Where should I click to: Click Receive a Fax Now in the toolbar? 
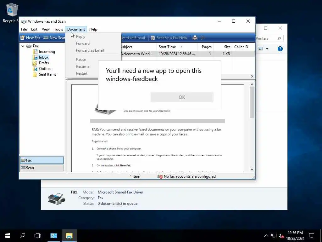click(x=169, y=38)
